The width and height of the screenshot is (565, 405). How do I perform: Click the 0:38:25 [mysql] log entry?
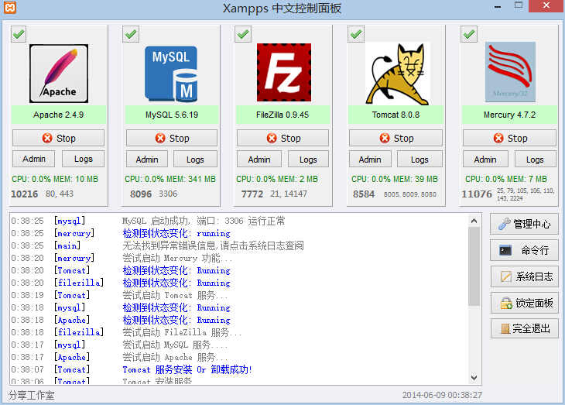pyautogui.click(x=148, y=221)
